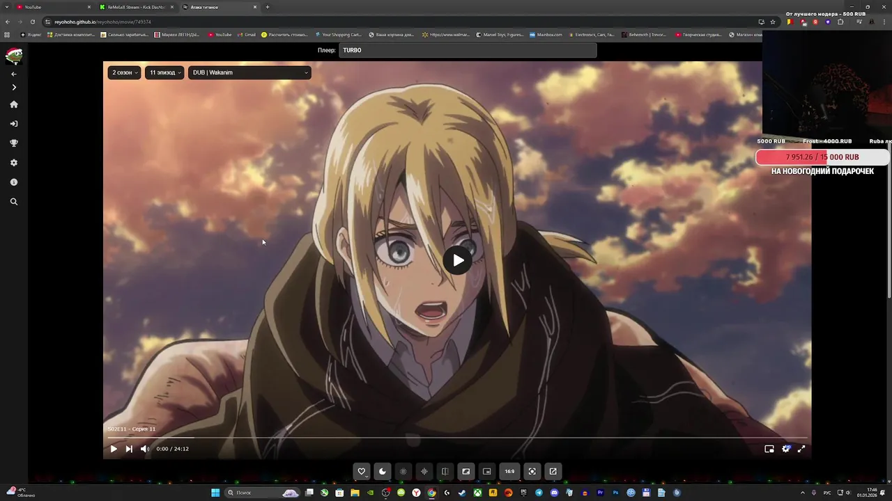Open Yandex Browser from the taskbar
This screenshot has width=892, height=501.
(x=416, y=493)
